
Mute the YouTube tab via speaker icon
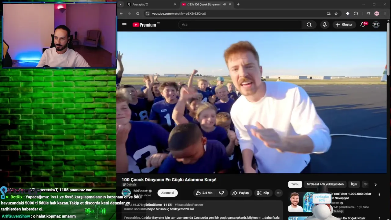[x=224, y=4]
